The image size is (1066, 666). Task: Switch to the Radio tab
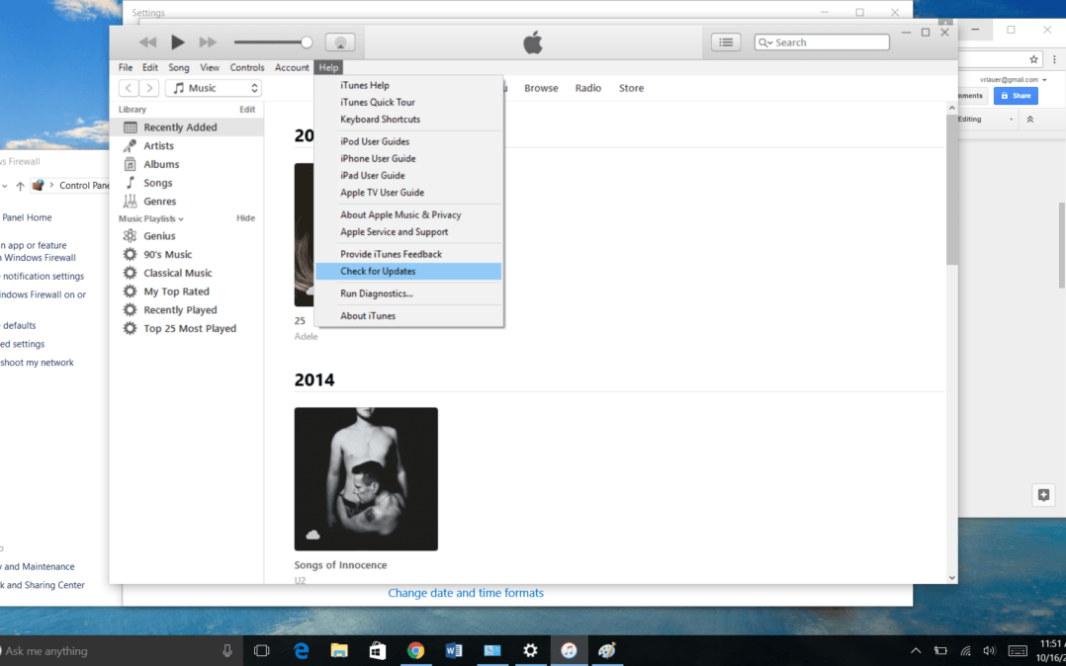[588, 88]
